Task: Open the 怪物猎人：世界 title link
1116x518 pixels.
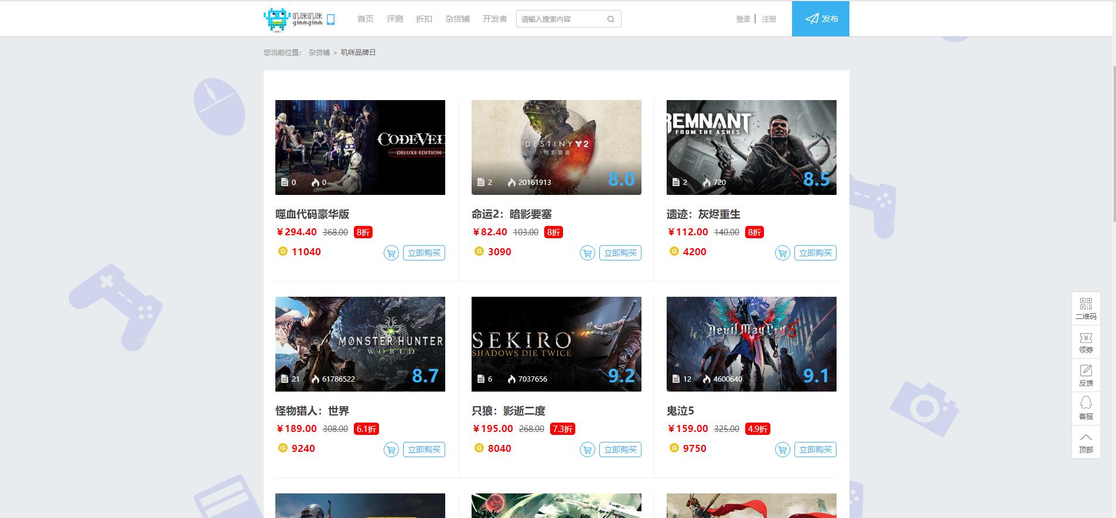Action: 312,411
